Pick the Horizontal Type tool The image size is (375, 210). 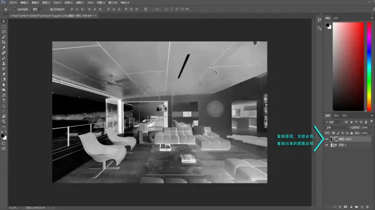tap(3, 100)
